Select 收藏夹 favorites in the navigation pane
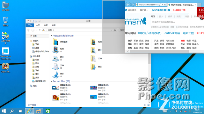Image resolution: width=204 pixels, height=114 pixels. (x=34, y=41)
